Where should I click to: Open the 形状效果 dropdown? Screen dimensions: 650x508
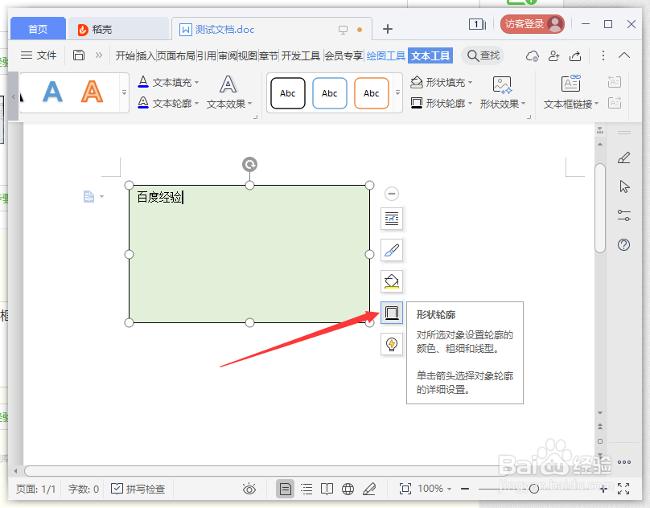[503, 92]
